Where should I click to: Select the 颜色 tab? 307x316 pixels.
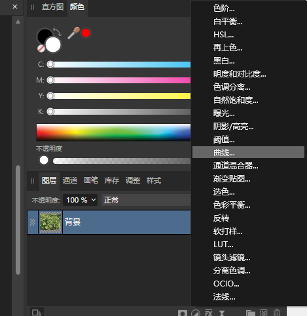pos(77,7)
